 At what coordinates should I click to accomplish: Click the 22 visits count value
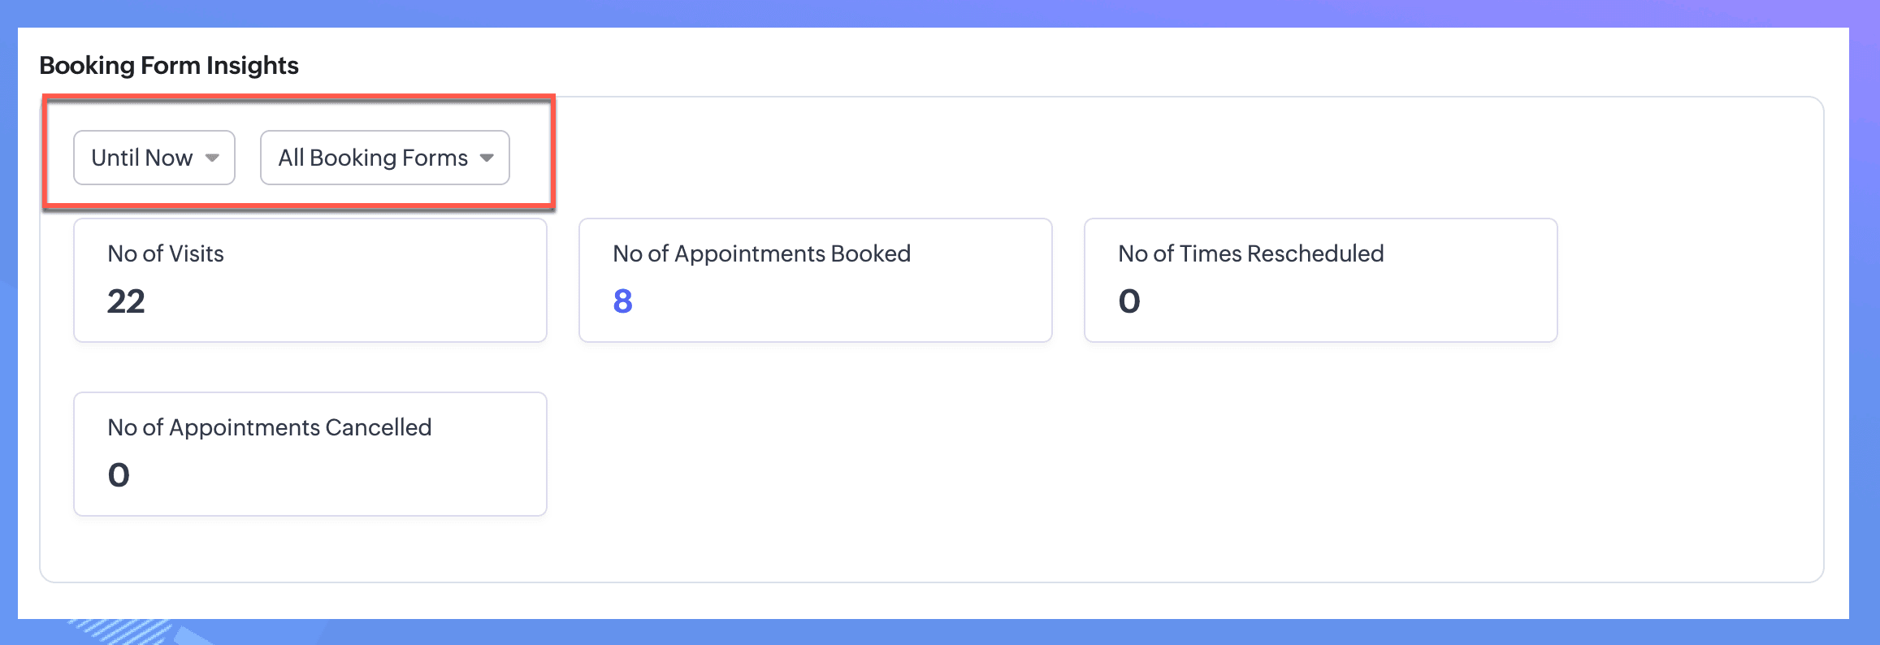[x=126, y=301]
